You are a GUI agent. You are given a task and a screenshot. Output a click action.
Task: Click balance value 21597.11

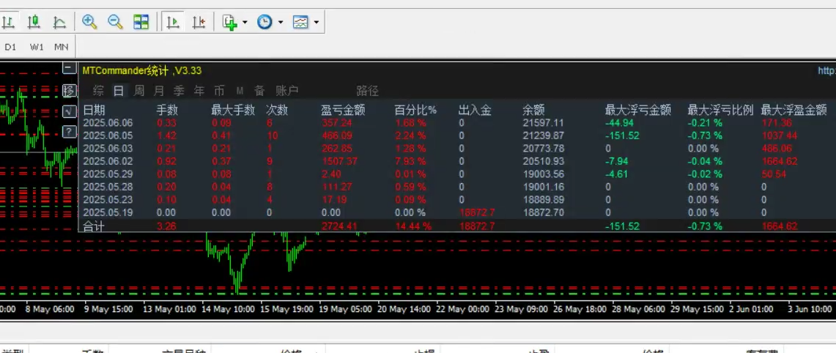[x=544, y=122]
